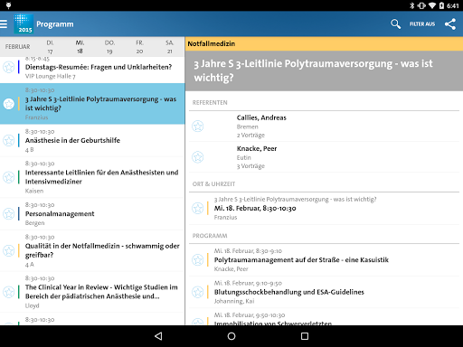Open recent apps overview button
The height and width of the screenshot is (347, 463).
pos(305,336)
